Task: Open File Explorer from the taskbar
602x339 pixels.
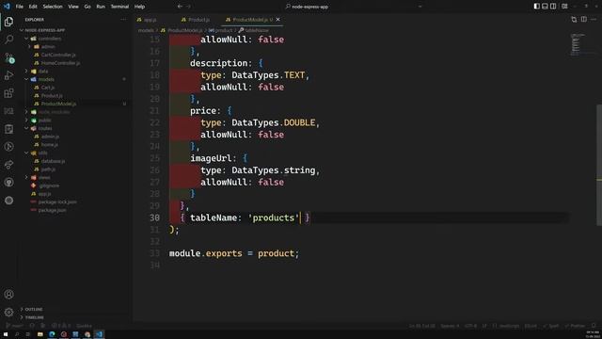Action: tap(40, 334)
